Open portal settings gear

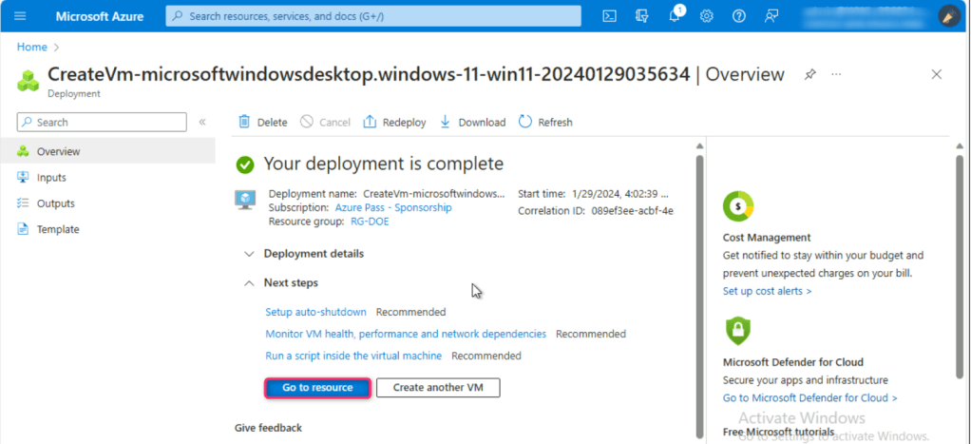(x=707, y=16)
